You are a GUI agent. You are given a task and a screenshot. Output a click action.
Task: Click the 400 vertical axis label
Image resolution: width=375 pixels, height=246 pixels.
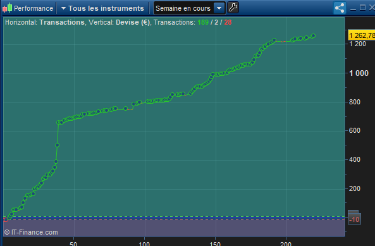tap(354, 159)
